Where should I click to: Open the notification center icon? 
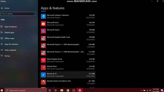(x=162, y=90)
